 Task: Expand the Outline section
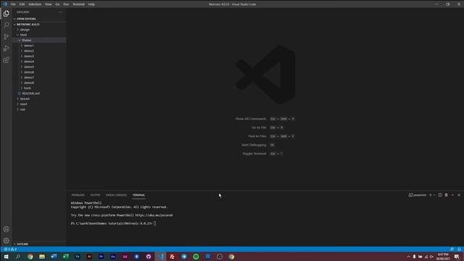point(39,244)
